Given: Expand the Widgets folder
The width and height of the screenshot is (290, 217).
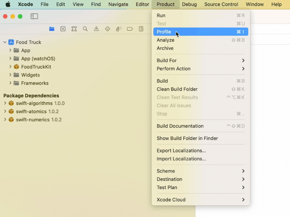Looking at the screenshot, I should (10, 75).
